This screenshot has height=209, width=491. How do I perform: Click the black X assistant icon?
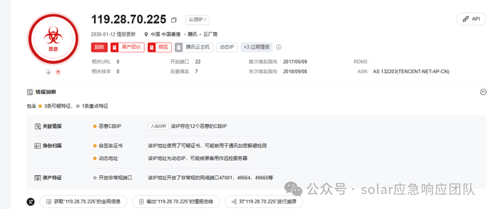tap(31, 202)
